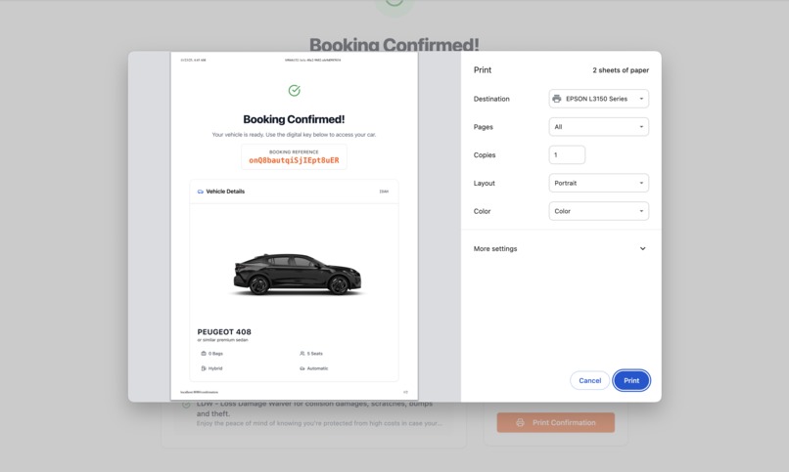Click the booking reference code onQ8bautqiSjIEpt8uER

pyautogui.click(x=294, y=160)
